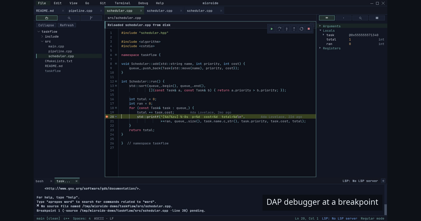Toggle the breakpoint marker on line 20
Viewport: 421px width, 221px height.
(x=107, y=116)
